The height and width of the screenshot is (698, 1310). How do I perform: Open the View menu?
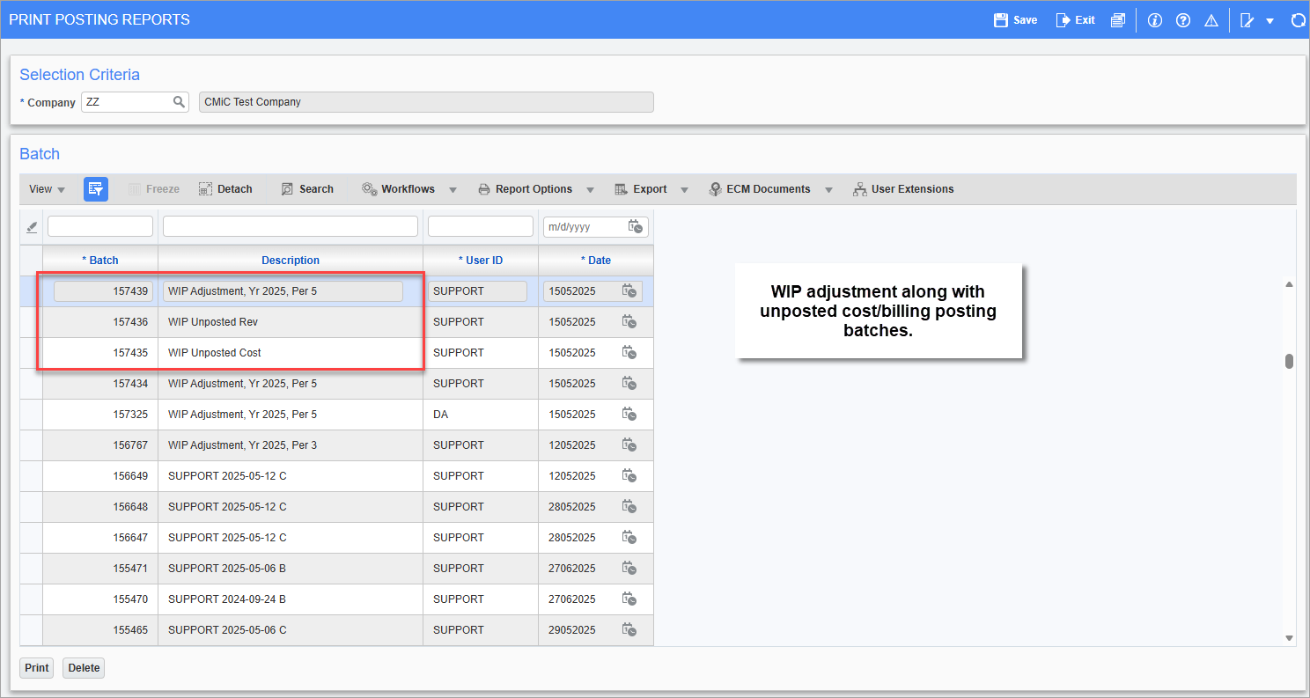pos(47,189)
